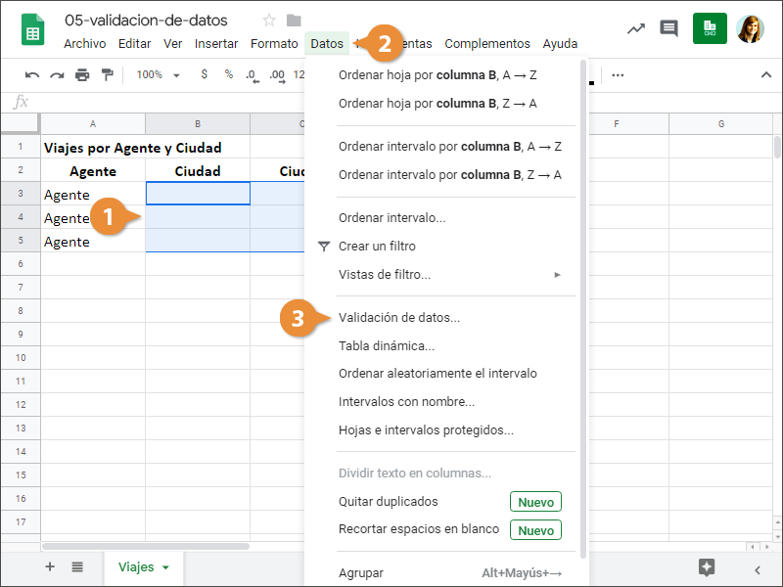Collapse side panel with left chevron

[x=758, y=569]
